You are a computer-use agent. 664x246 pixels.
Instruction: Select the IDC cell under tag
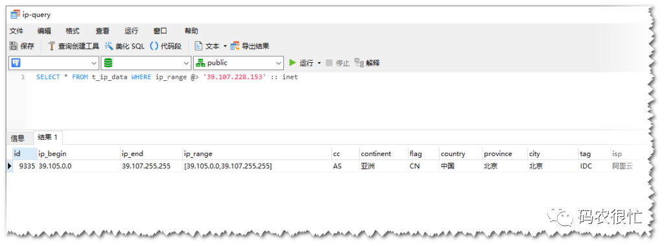(x=595, y=166)
